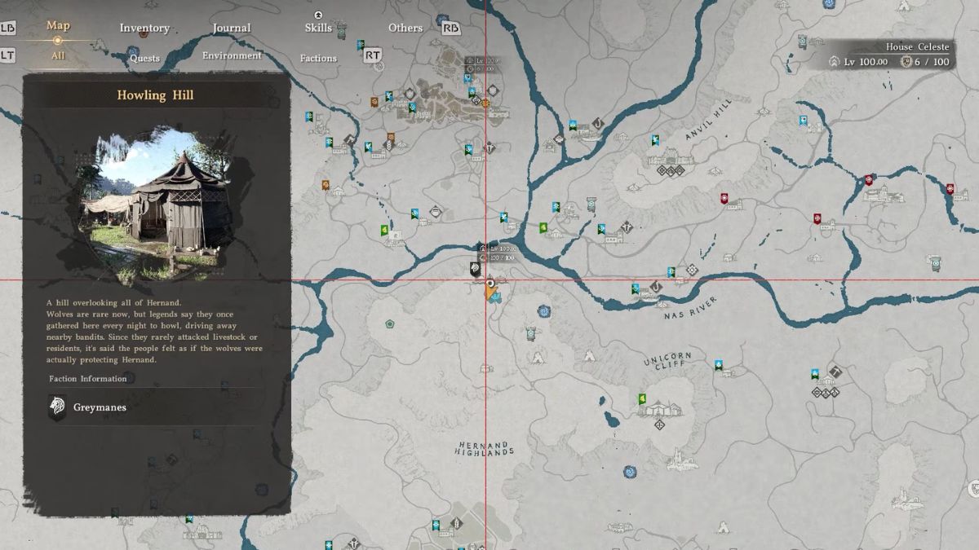The height and width of the screenshot is (550, 979).
Task: Click the Greymanes faction wolf icon
Action: coord(57,407)
